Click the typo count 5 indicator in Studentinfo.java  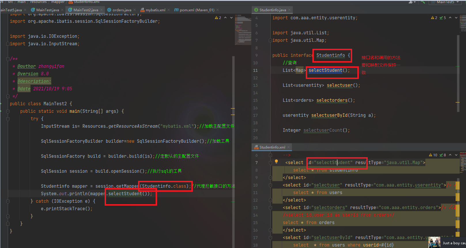coord(443,18)
